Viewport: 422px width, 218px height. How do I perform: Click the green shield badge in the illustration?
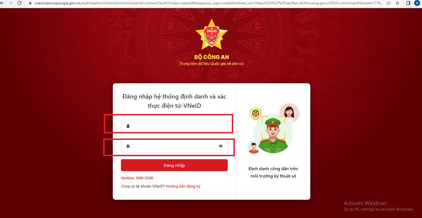256,113
